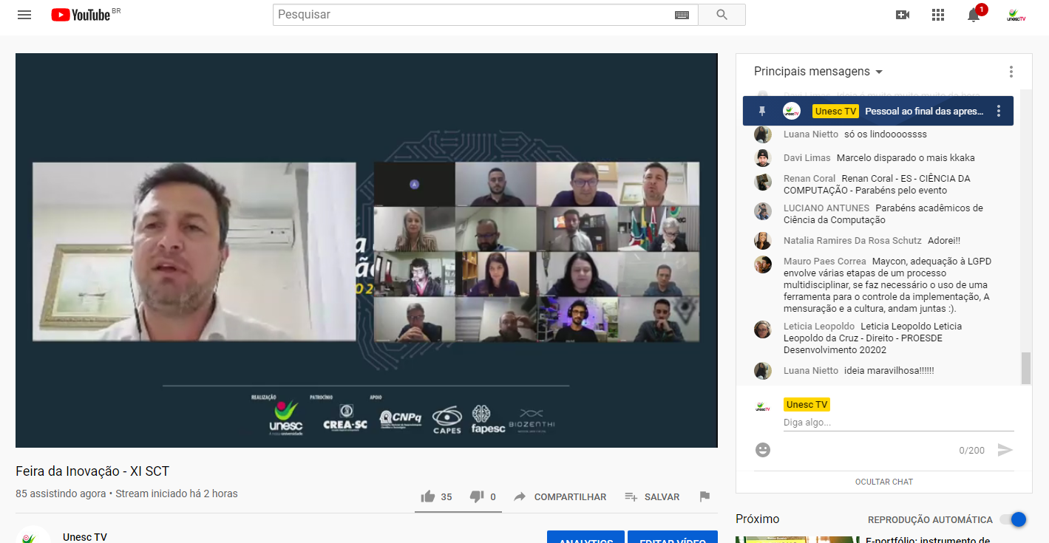Open chat options three-dot menu

[1011, 72]
